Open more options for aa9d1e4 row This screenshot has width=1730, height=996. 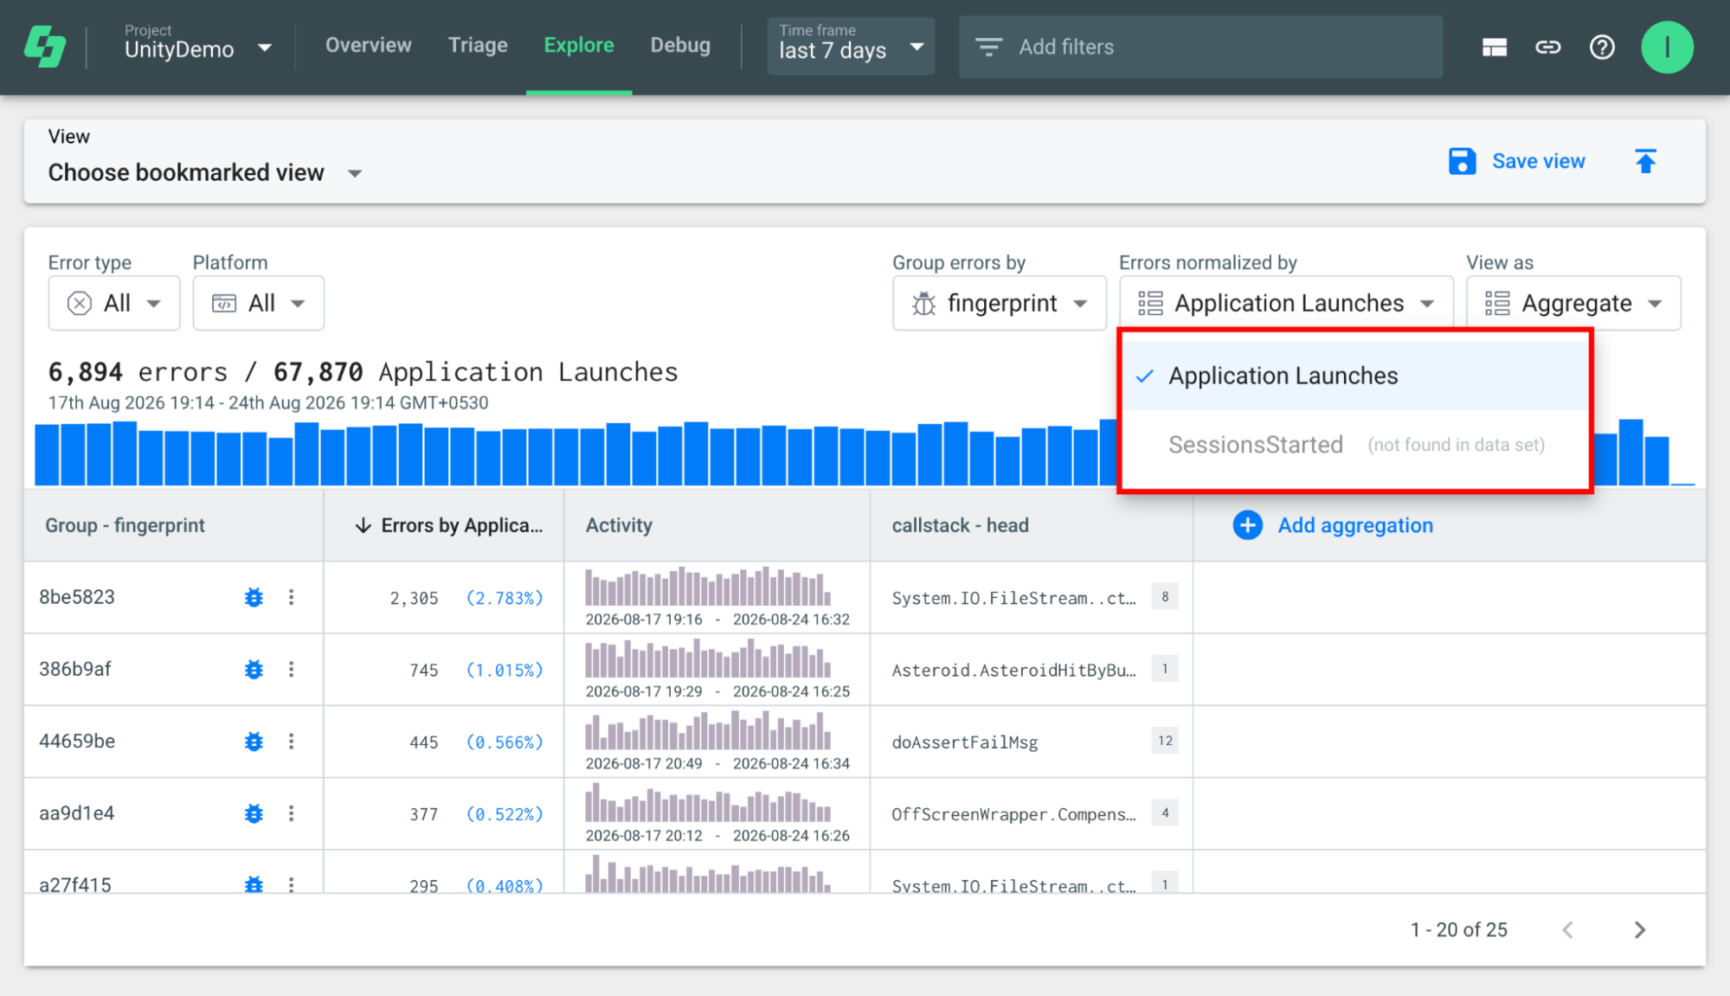point(292,813)
